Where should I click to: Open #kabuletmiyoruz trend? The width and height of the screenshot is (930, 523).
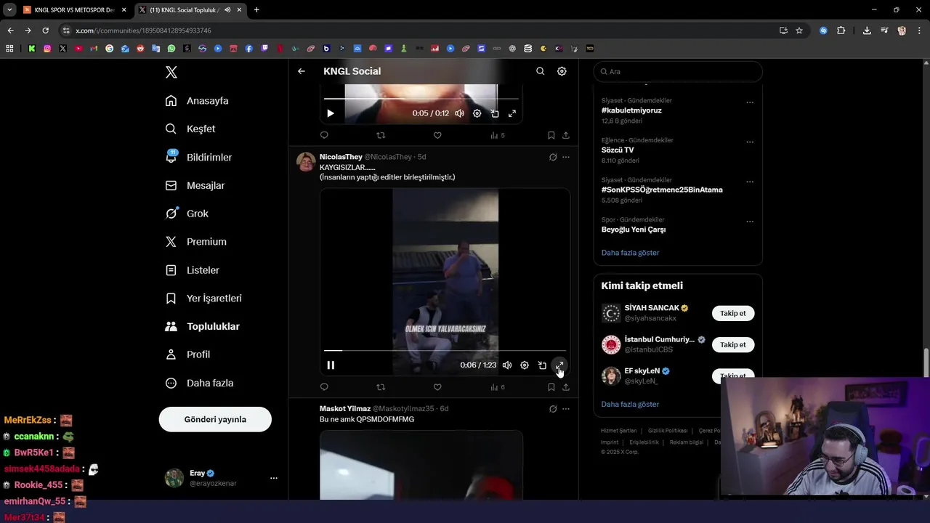click(631, 110)
